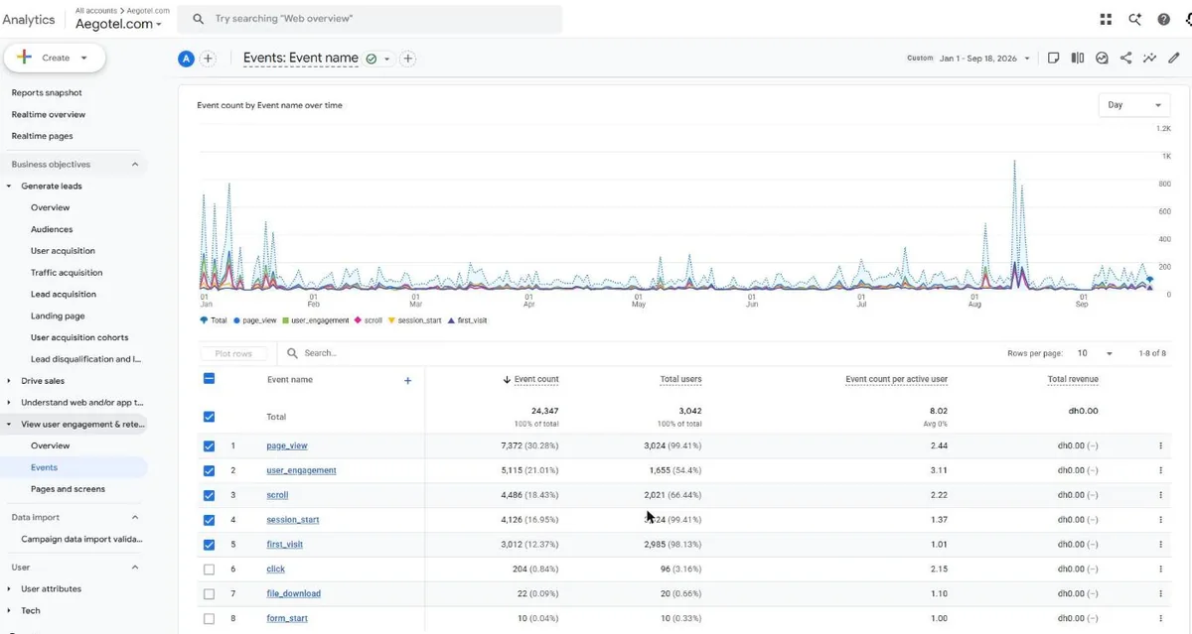
Task: Open more options for user_engagement row
Action: (x=1160, y=470)
